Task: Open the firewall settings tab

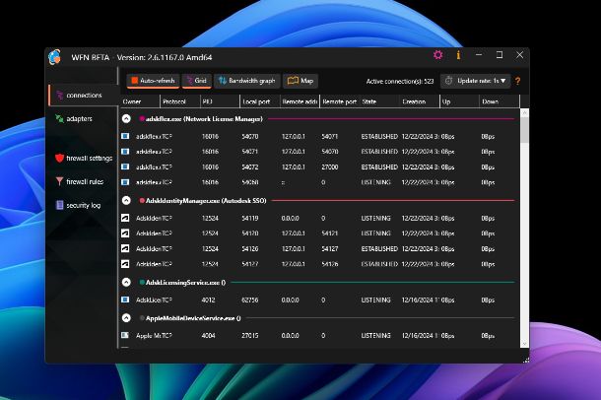Action: point(84,159)
